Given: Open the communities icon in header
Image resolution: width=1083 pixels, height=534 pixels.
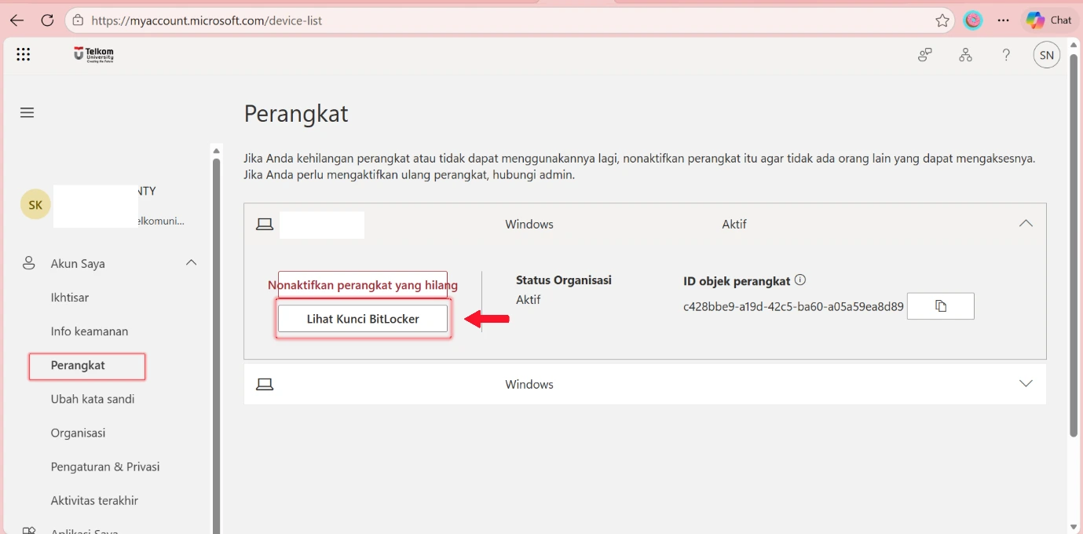Looking at the screenshot, I should pos(925,55).
